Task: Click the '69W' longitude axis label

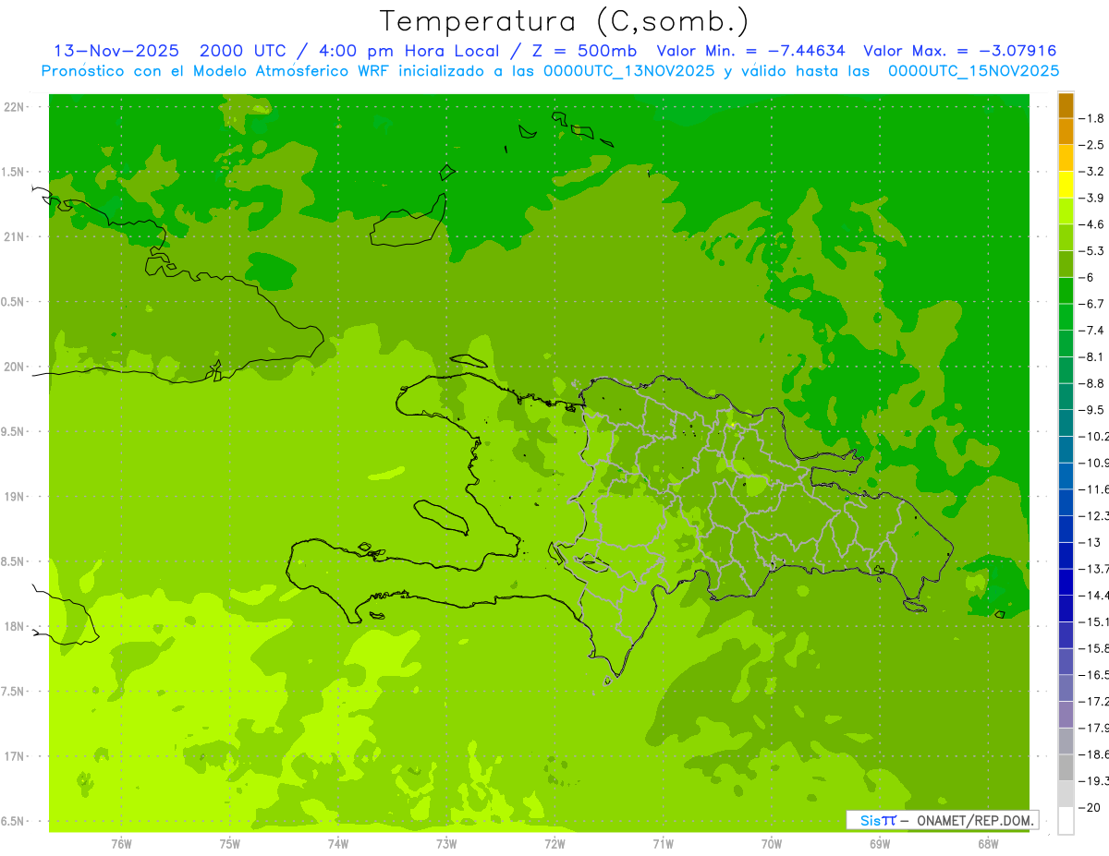Action: [x=880, y=843]
